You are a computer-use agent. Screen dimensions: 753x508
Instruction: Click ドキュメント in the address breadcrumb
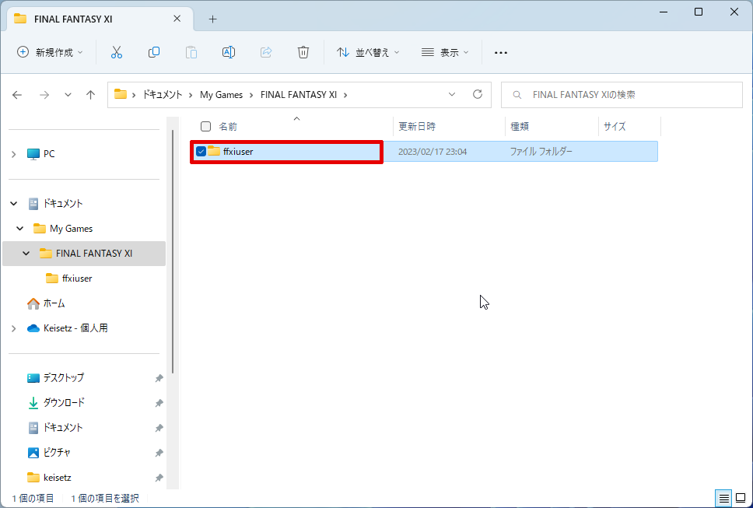163,95
